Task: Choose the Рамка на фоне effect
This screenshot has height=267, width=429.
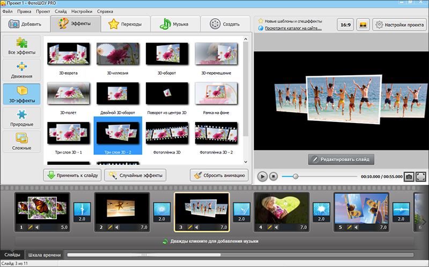Action: pyautogui.click(x=216, y=93)
